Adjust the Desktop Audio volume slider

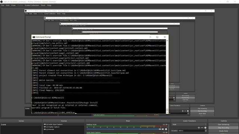pos(124,129)
